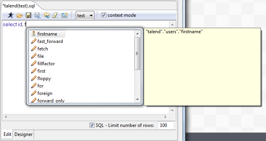This screenshot has height=141, width=266.
Task: Click the SQL builder toolbar icon
Action: pos(64,16)
